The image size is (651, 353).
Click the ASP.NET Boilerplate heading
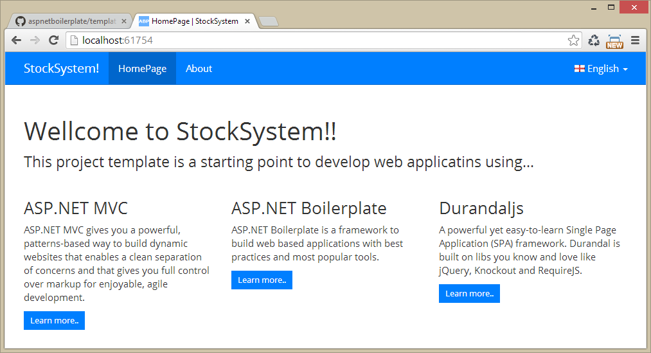tap(309, 208)
